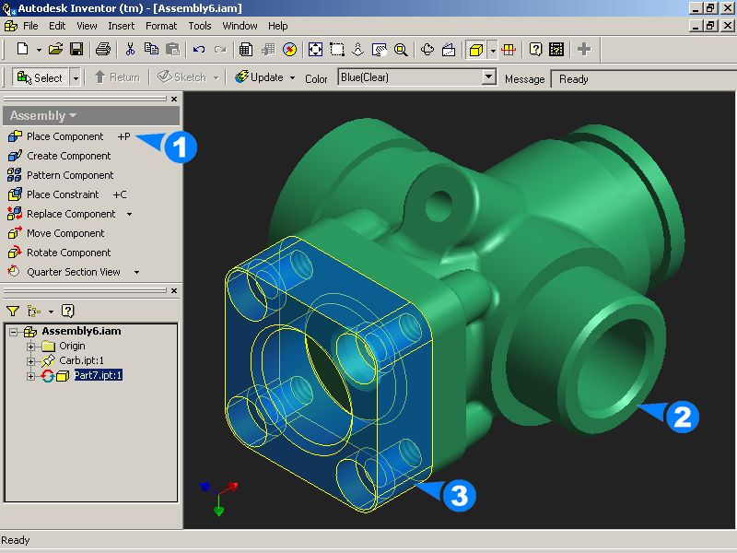737x553 pixels.
Task: Click the Cut scissors icon
Action: point(130,49)
